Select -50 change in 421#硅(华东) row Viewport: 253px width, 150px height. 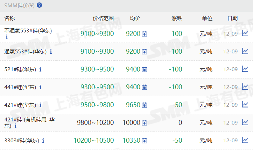tap(177, 105)
